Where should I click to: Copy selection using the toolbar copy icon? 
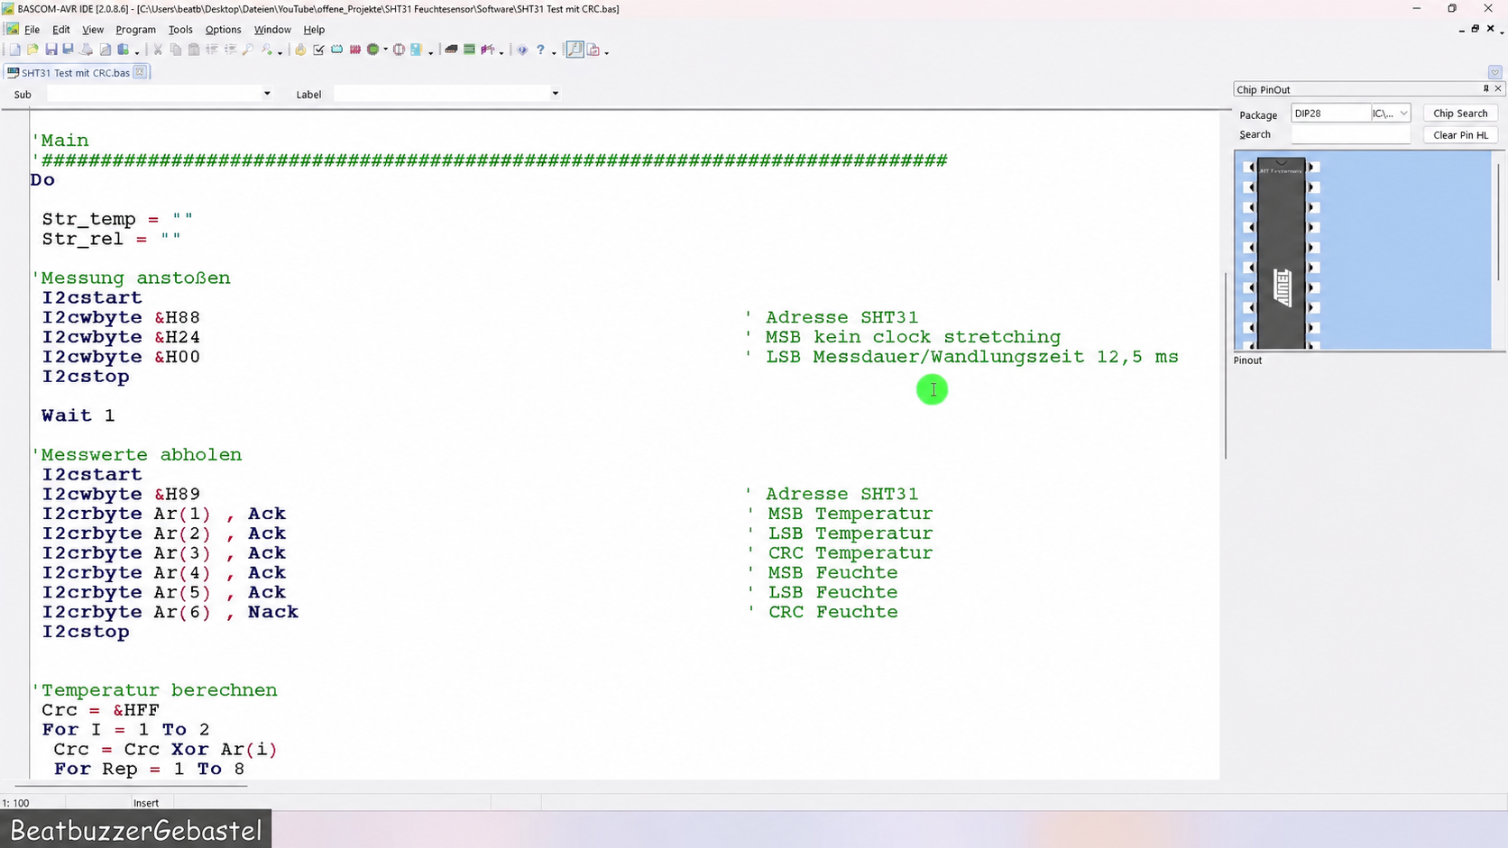point(176,50)
